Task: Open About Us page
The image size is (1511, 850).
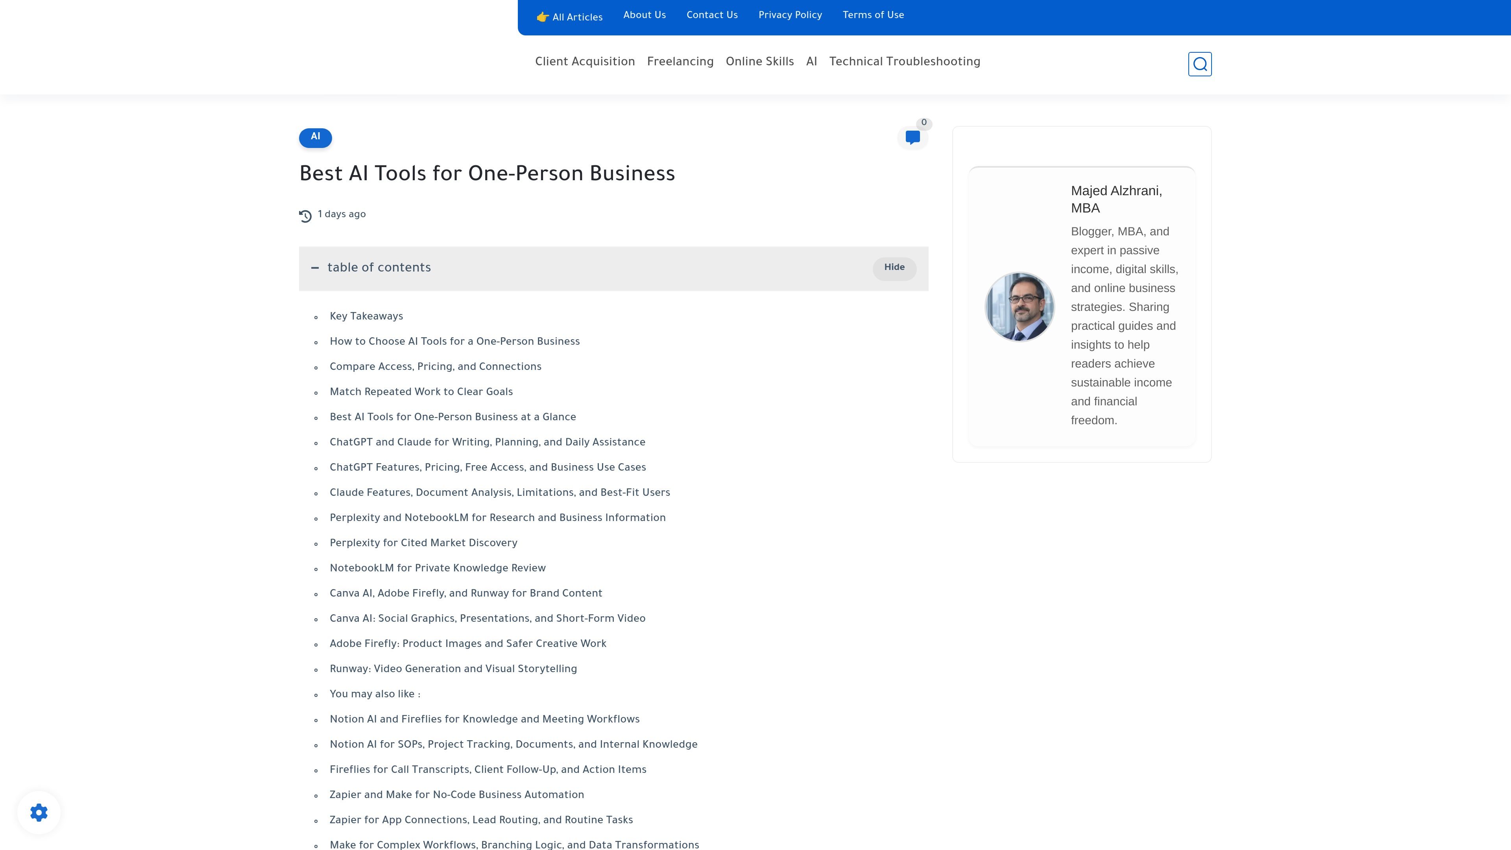Action: (x=644, y=15)
